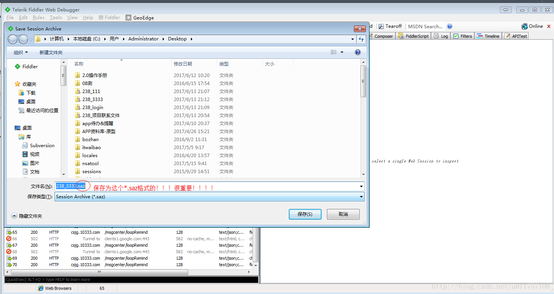Click the 文件名 filename input field

point(206,186)
